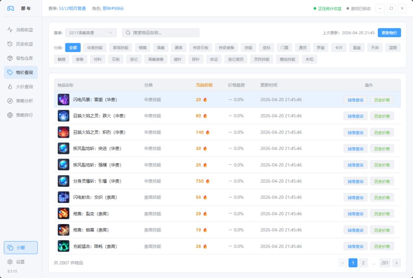
Task: Open the 背包仓库 inventory section
Action: coord(21,58)
